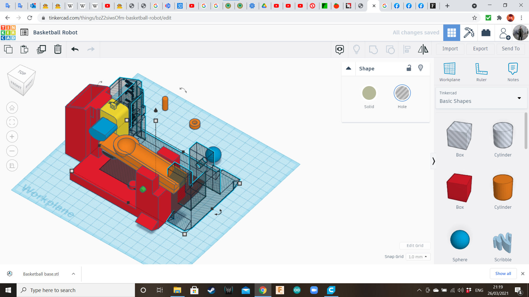Open the Send To menu
This screenshot has width=529, height=297.
coord(511,49)
